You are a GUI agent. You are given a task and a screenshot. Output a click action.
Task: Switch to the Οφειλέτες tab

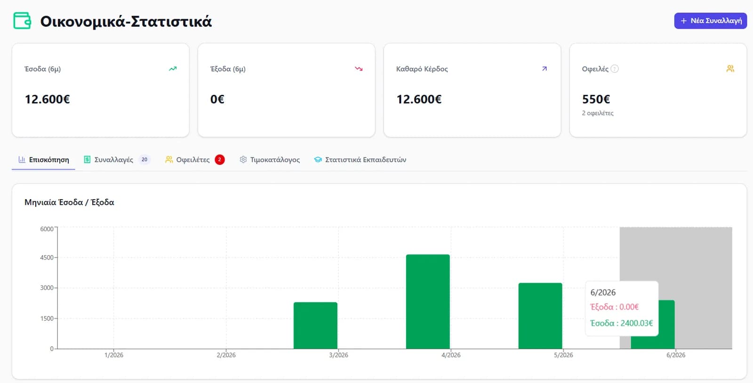195,160
